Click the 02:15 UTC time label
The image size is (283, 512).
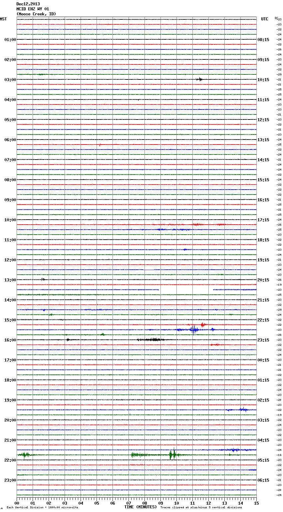pos(263,400)
